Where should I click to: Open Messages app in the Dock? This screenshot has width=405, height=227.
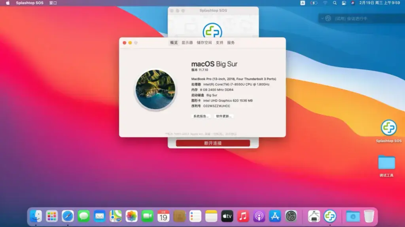84,216
